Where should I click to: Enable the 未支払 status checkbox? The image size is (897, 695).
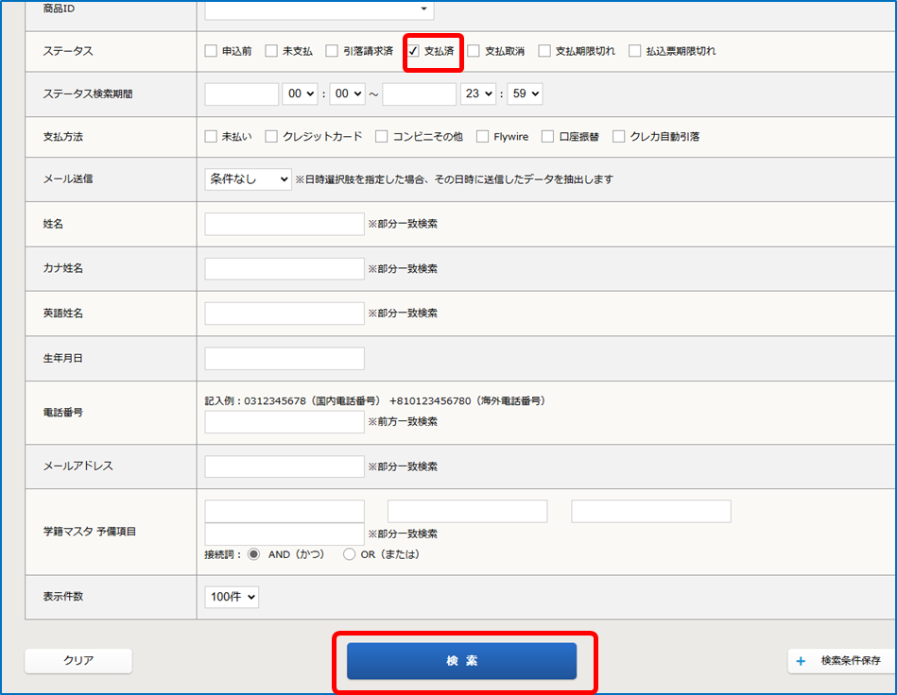pos(271,51)
